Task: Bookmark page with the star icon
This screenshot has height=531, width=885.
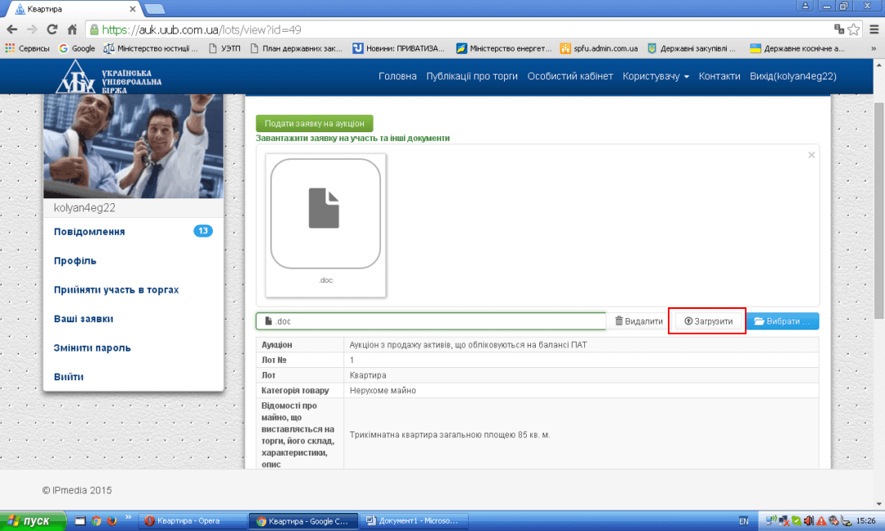Action: 853,29
